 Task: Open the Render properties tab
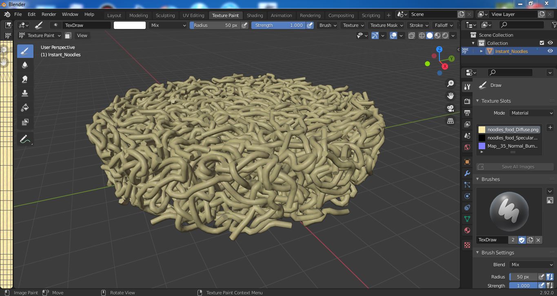[467, 101]
